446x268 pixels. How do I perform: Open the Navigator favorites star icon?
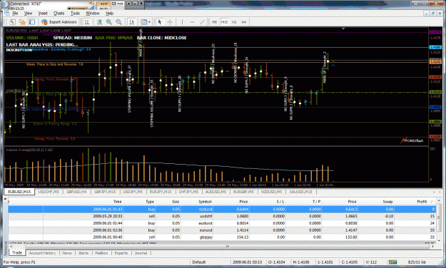(22, 22)
